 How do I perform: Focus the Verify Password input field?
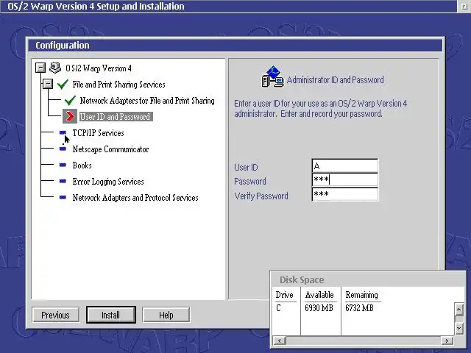(345, 194)
